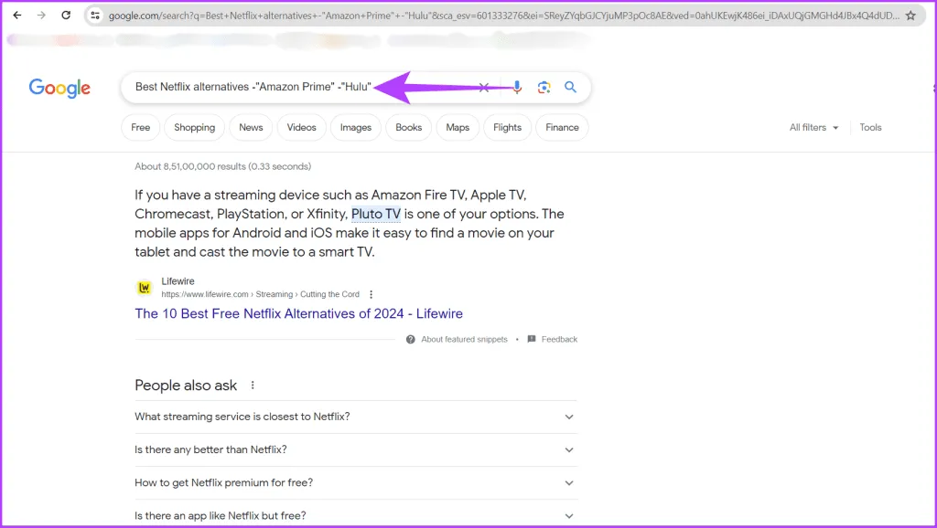The width and height of the screenshot is (937, 528).
Task: Filter results by News
Action: click(x=251, y=128)
